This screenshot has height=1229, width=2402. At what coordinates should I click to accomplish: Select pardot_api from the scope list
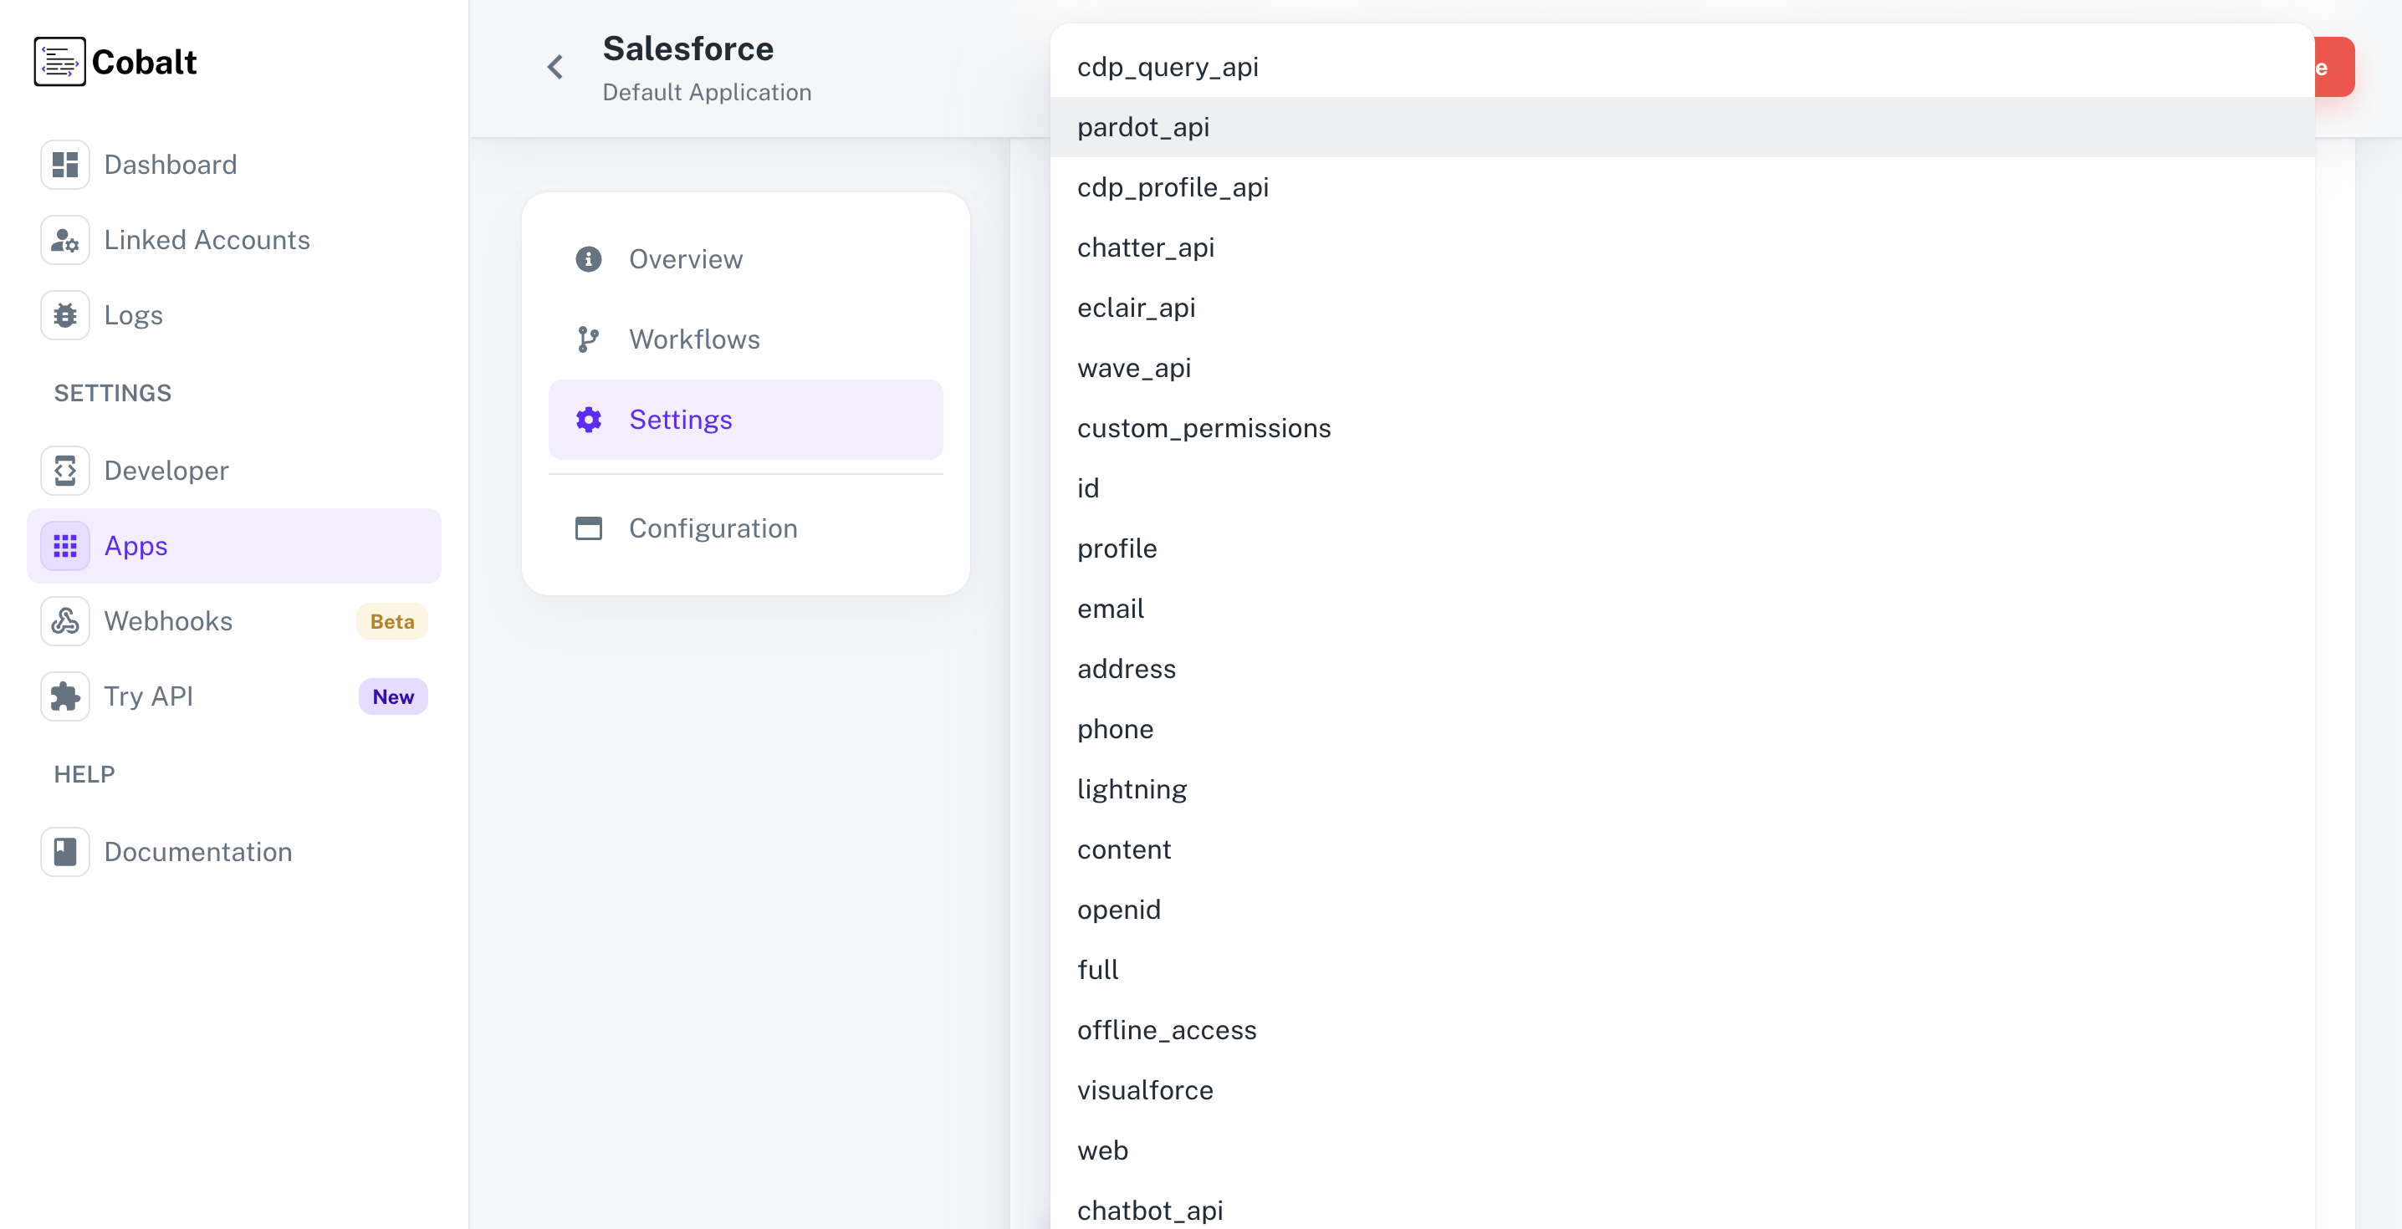(x=1144, y=127)
